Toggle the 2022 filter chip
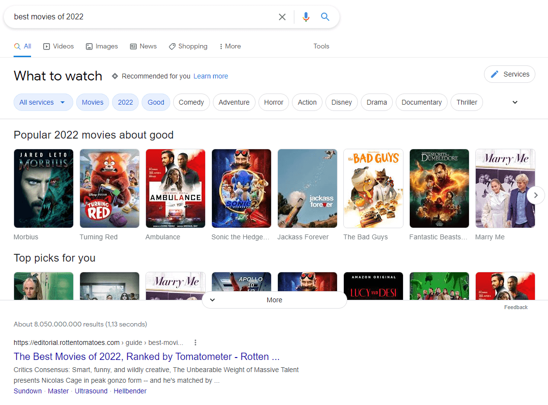 click(x=126, y=102)
